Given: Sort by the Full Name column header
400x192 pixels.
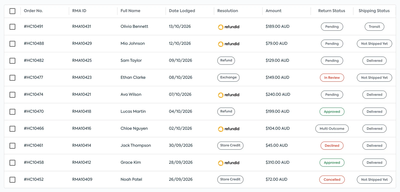Looking at the screenshot, I should coord(130,11).
